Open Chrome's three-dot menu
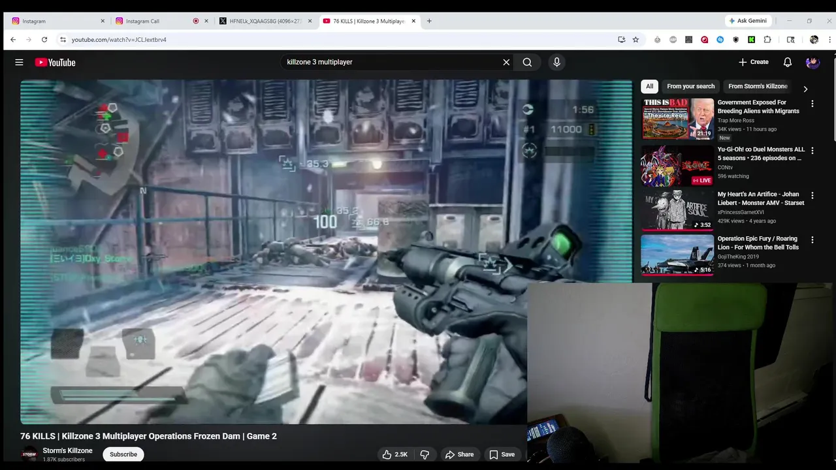The image size is (836, 470). (x=829, y=40)
